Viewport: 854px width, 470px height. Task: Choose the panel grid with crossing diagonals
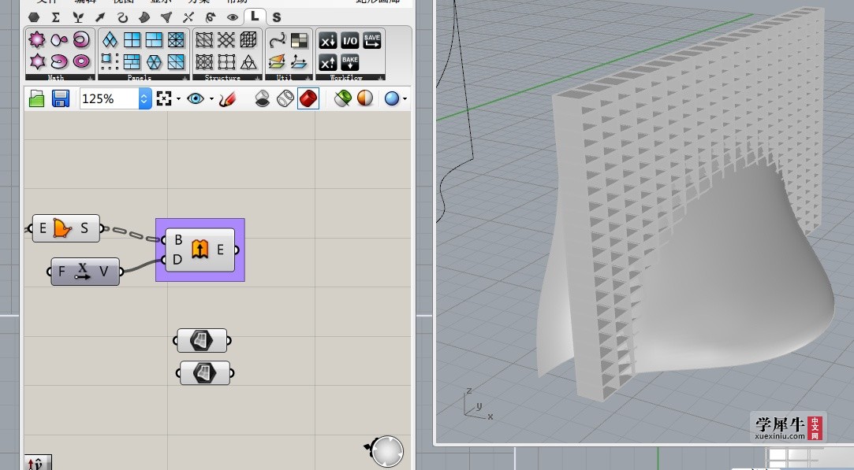(176, 39)
